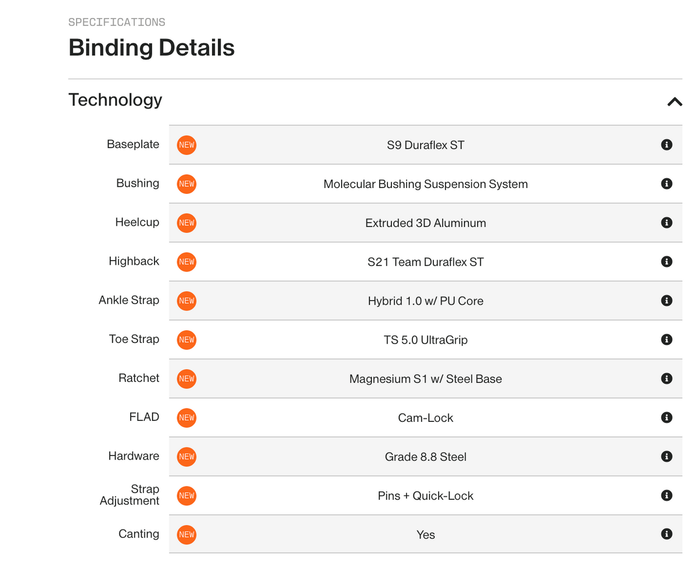Click the Molecular Bushing Suspension System text
The width and height of the screenshot is (697, 567).
tap(426, 184)
